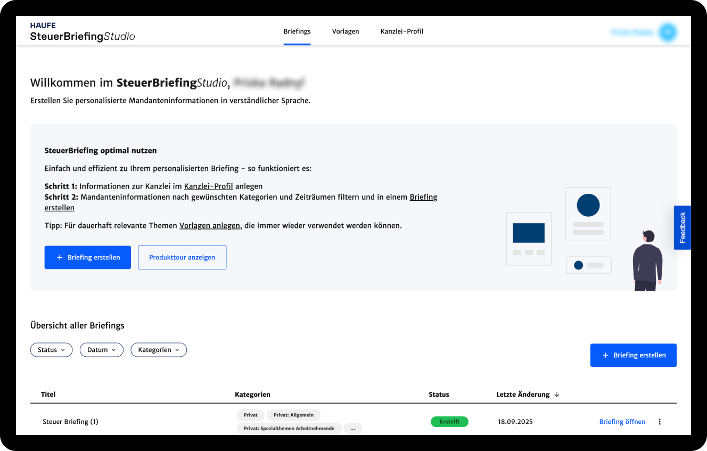Click the 'Privat: Allgemein' category chip
This screenshot has height=451, width=707.
(x=294, y=415)
